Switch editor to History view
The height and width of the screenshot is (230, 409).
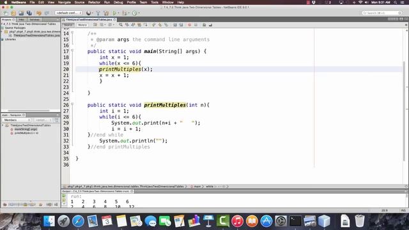[x=82, y=25]
